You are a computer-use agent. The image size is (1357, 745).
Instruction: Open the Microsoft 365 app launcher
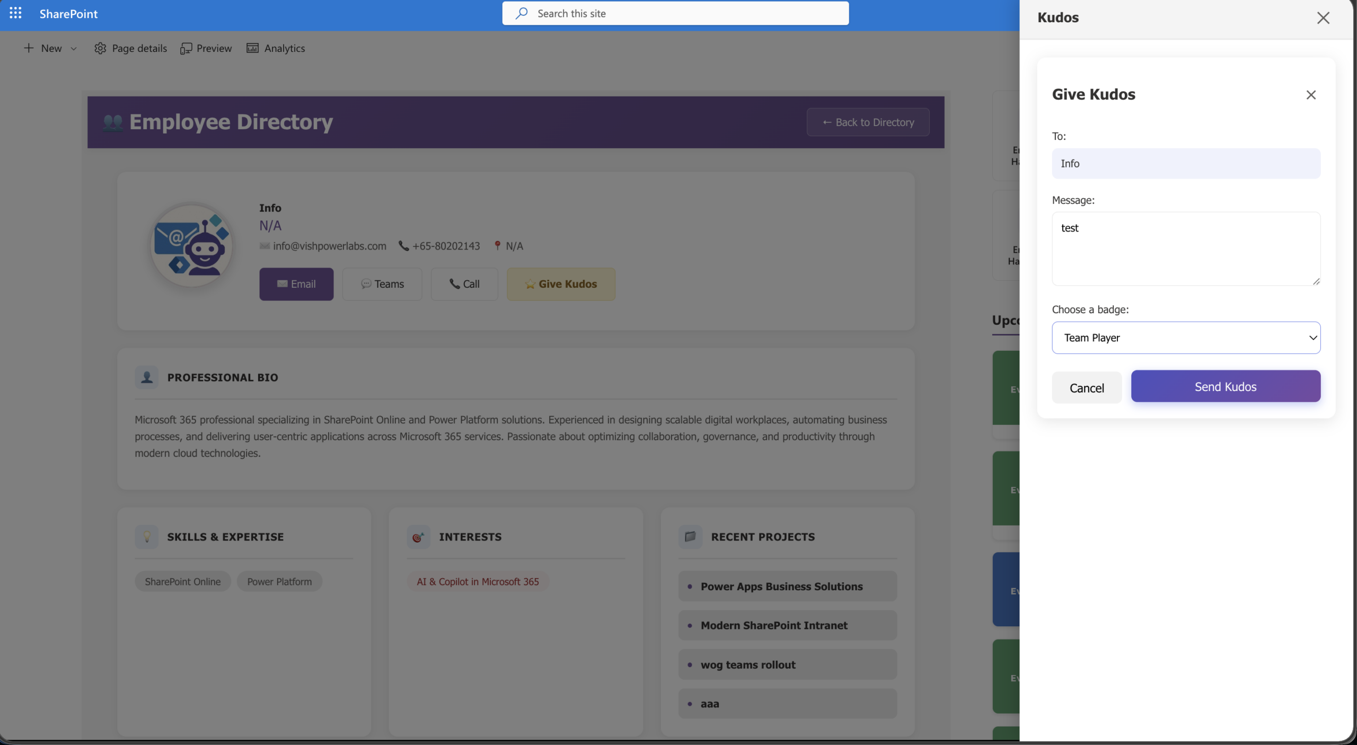click(x=15, y=13)
